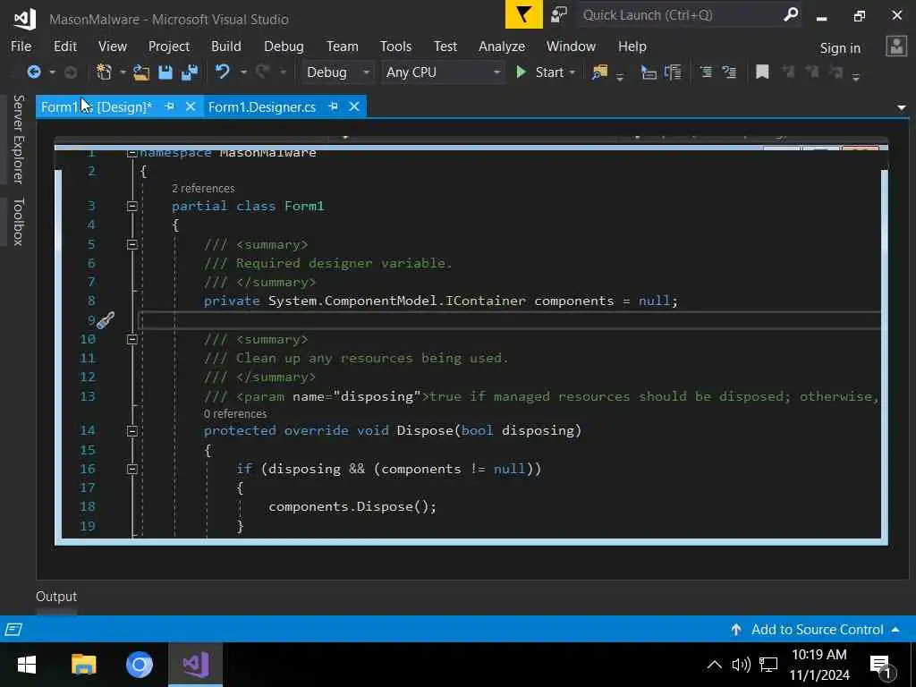Click the network tray icon
This screenshot has height=687, width=916.
pos(768,665)
